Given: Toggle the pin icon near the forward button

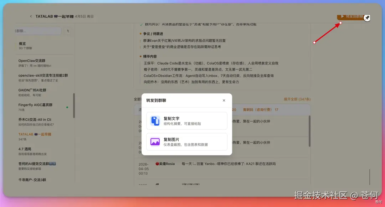Looking at the screenshot, I should [367, 18].
